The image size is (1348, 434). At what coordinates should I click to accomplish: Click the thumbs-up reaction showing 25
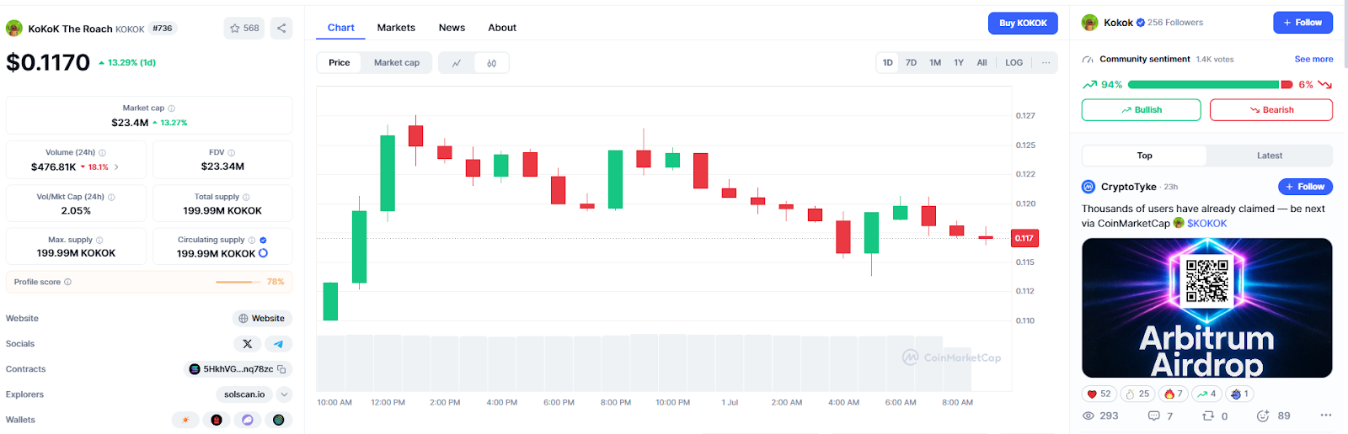[x=1137, y=394]
